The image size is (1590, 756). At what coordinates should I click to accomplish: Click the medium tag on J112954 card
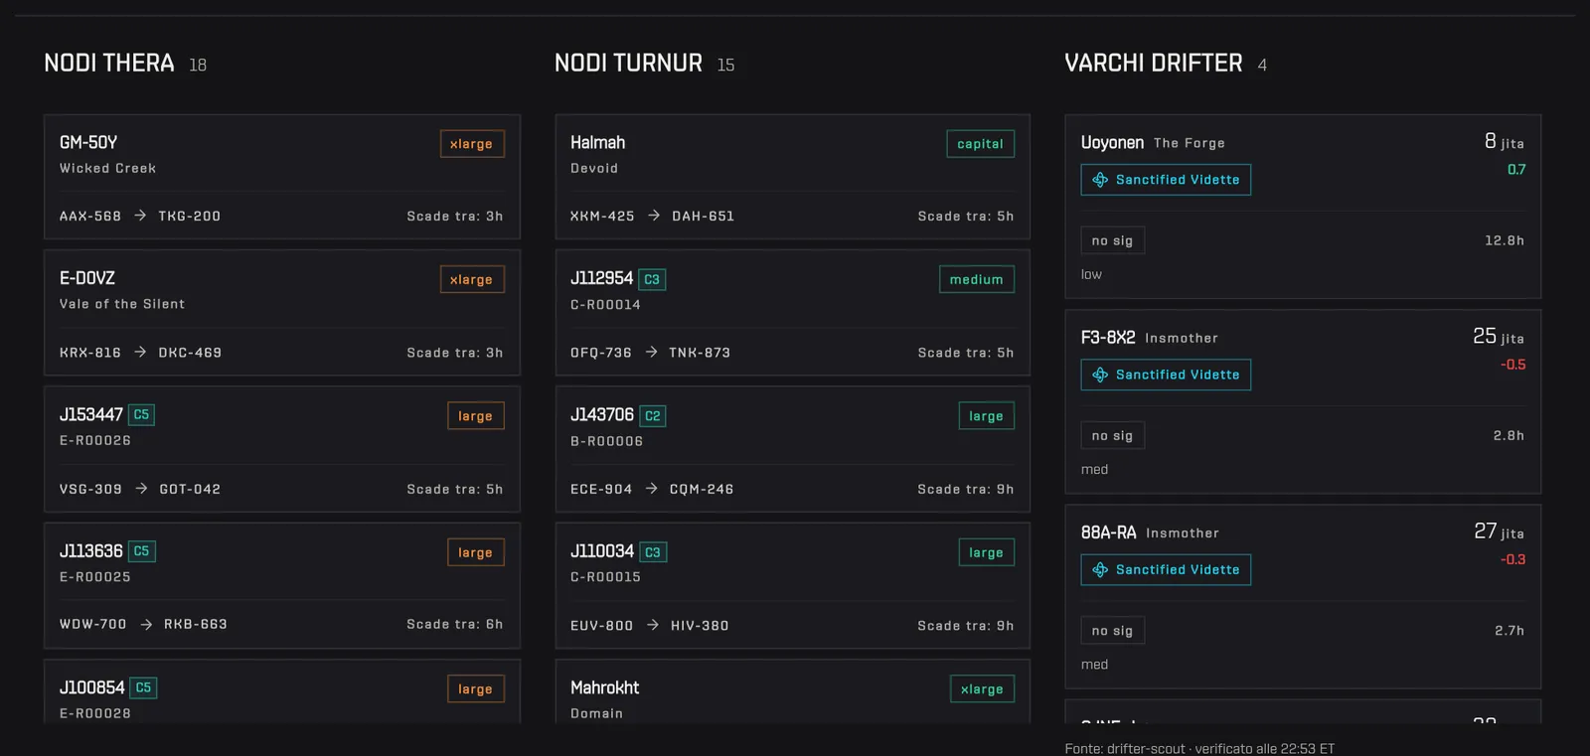click(x=977, y=280)
